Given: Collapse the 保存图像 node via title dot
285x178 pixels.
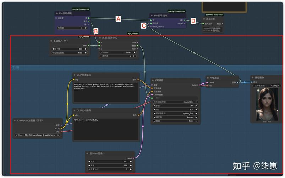Looking at the screenshot, I should click(x=253, y=78).
